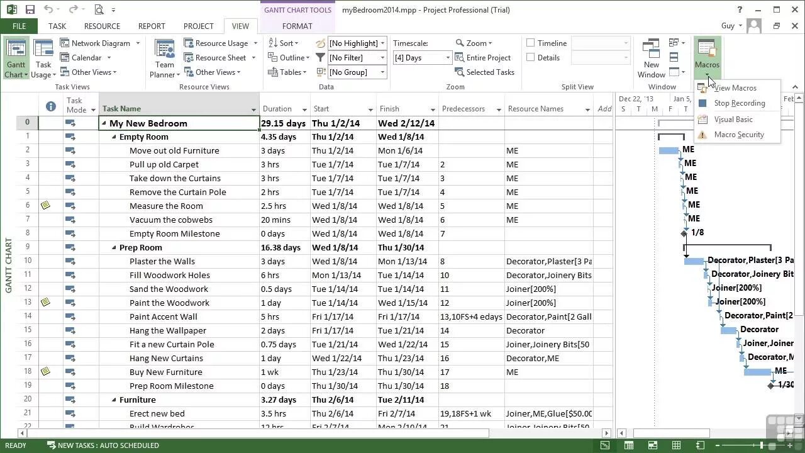
Task: Switch to the FORMAT tab
Action: point(297,26)
